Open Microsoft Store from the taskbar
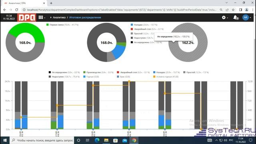Viewport: 256px width, 144px height. click(116, 140)
